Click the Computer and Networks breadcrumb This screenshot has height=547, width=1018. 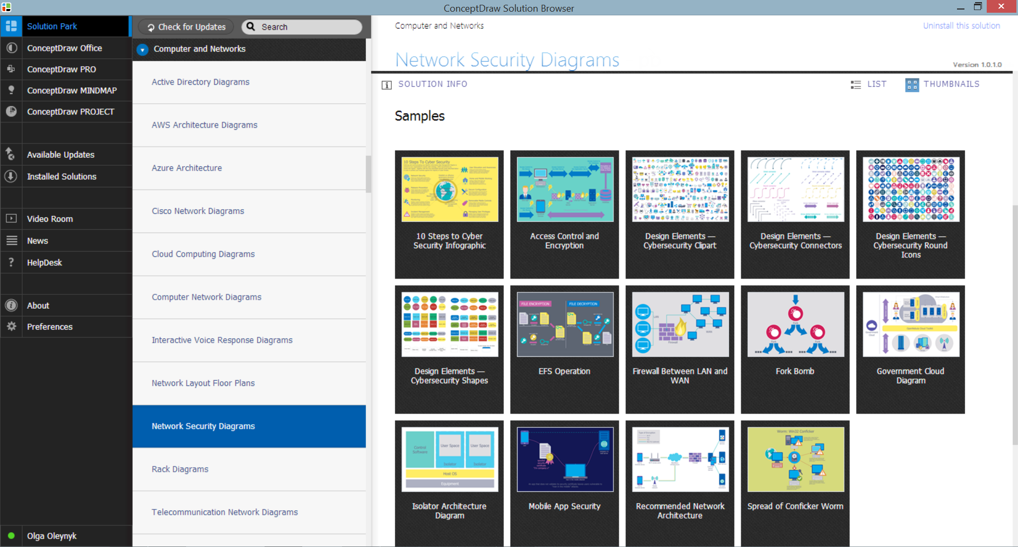(x=439, y=25)
